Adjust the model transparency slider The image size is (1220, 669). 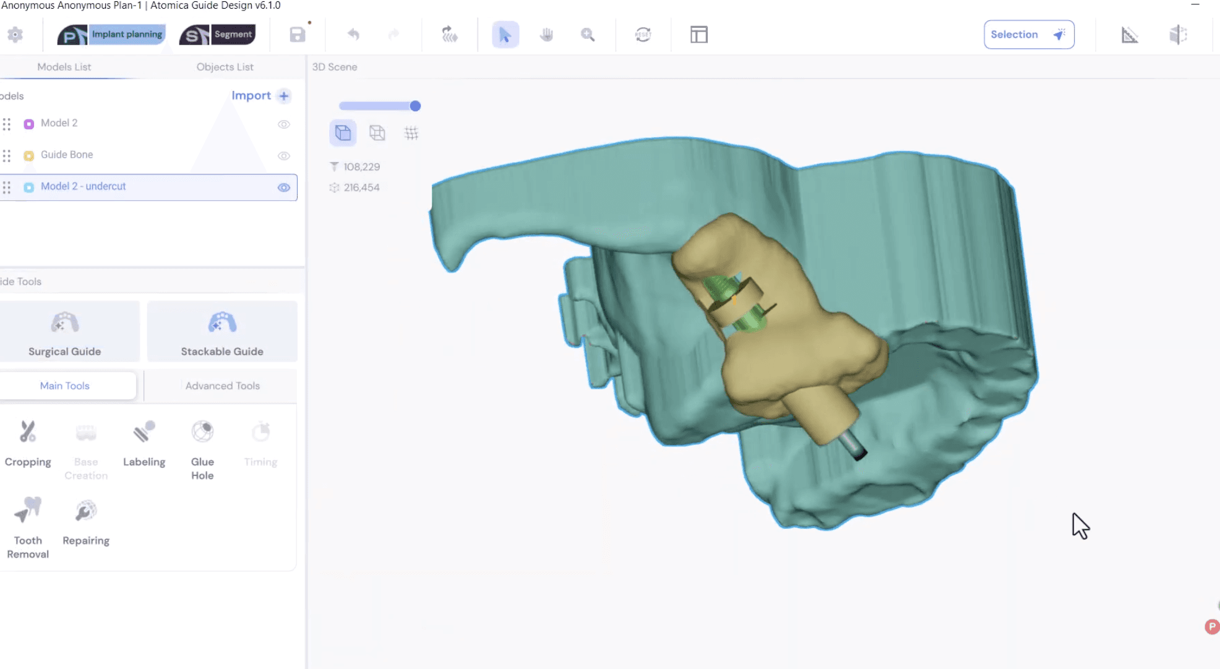[x=415, y=106]
